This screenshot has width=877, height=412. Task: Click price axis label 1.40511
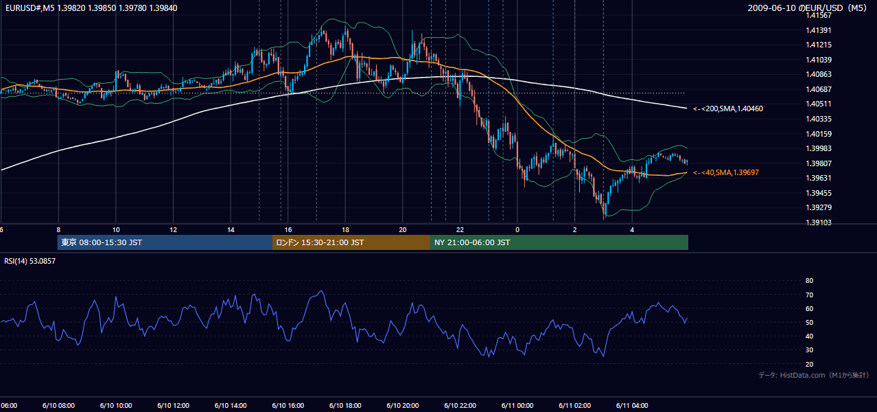818,104
